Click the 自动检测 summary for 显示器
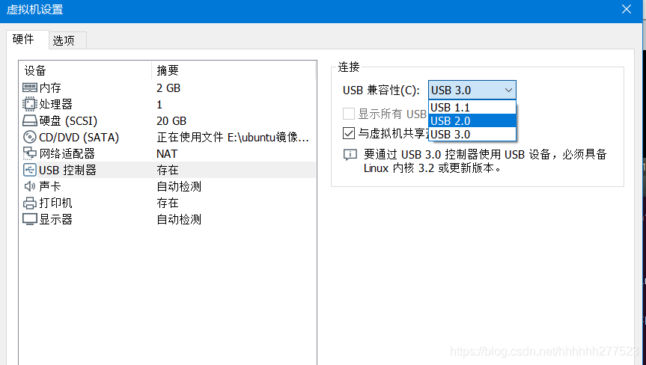646x365 pixels. (x=179, y=219)
